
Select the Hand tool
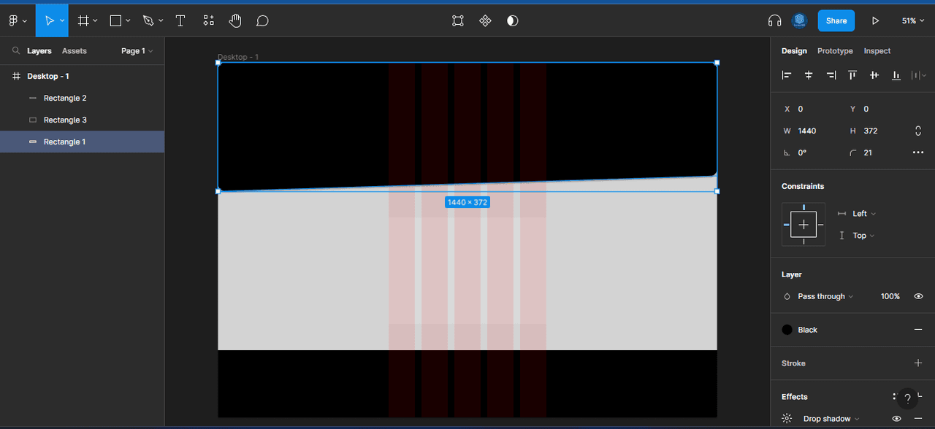234,20
